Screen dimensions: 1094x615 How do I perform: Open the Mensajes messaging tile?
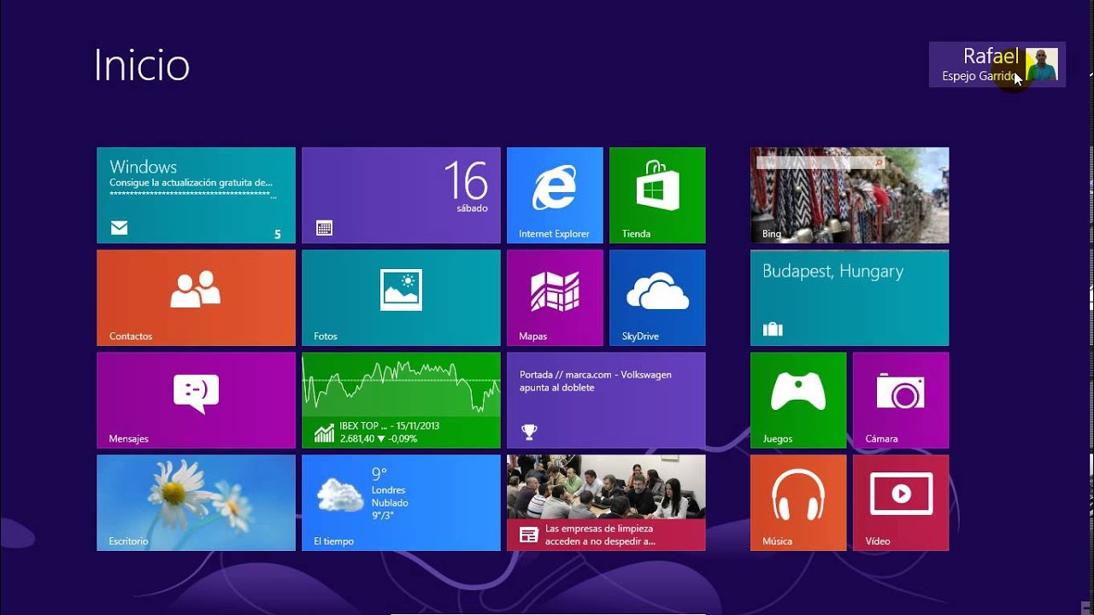[196, 400]
